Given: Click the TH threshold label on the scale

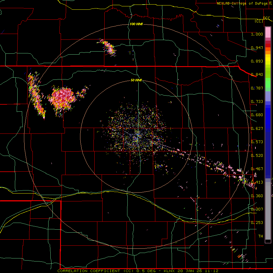Looking at the screenshot, I should point(261,236).
